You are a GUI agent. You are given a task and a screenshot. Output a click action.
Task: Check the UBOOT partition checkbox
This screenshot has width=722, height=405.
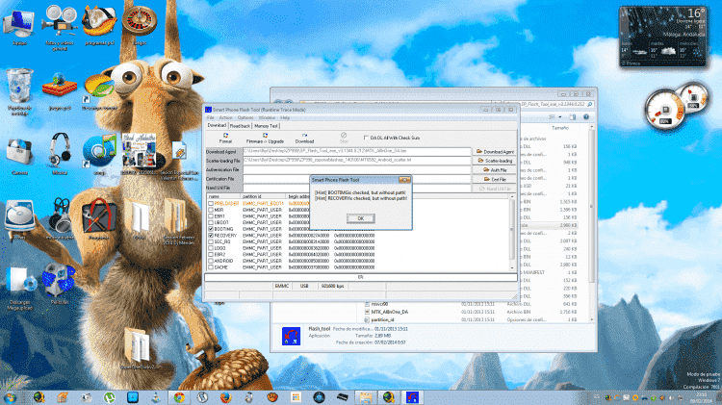tap(211, 222)
